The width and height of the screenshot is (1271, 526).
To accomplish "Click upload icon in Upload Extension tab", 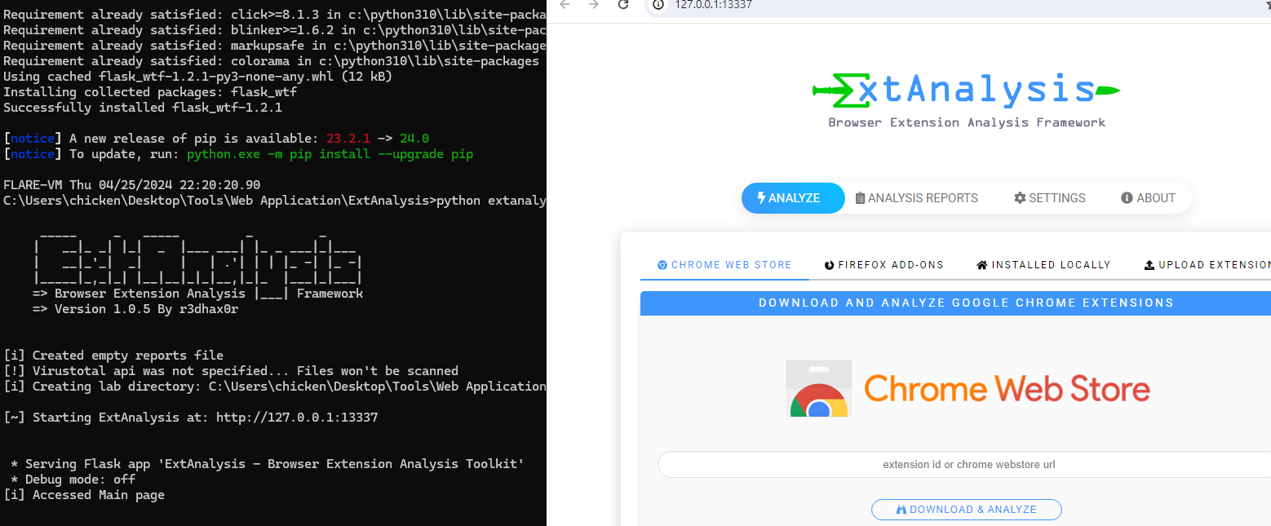I will [1149, 265].
